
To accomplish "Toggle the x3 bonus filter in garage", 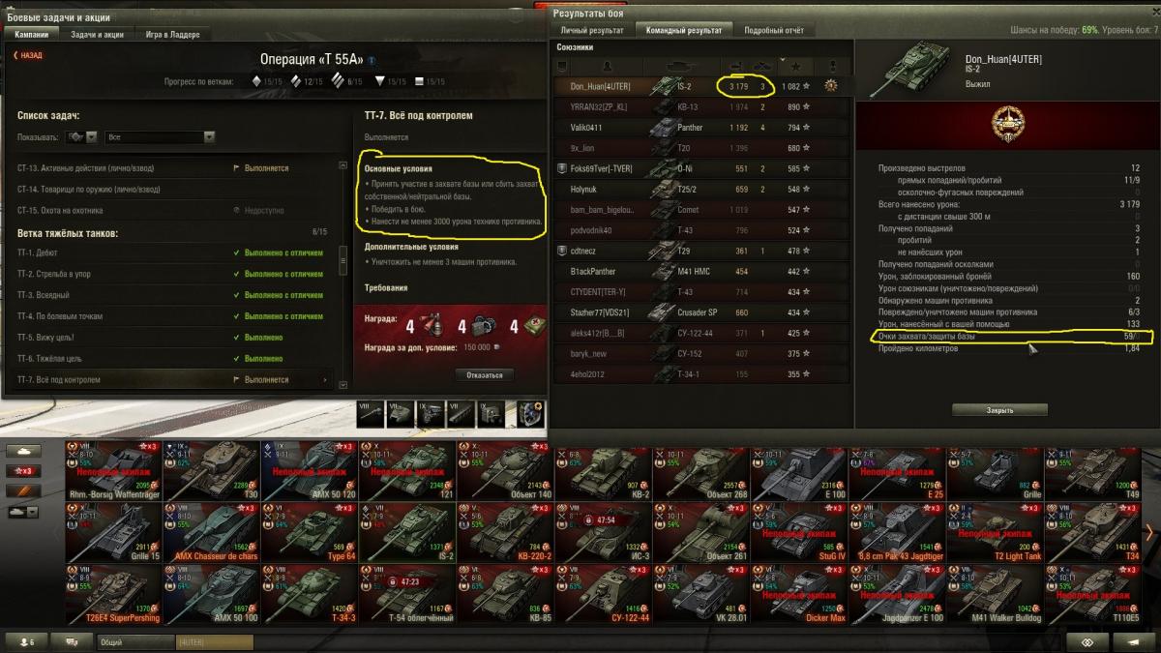I will click(x=23, y=471).
